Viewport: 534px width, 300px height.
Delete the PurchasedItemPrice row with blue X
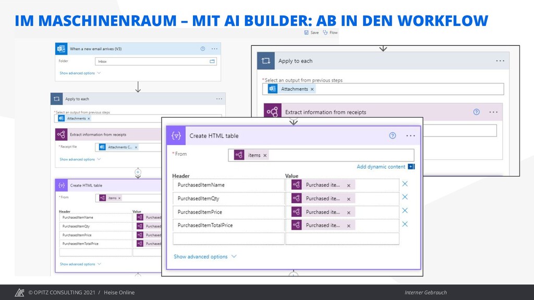pos(405,210)
